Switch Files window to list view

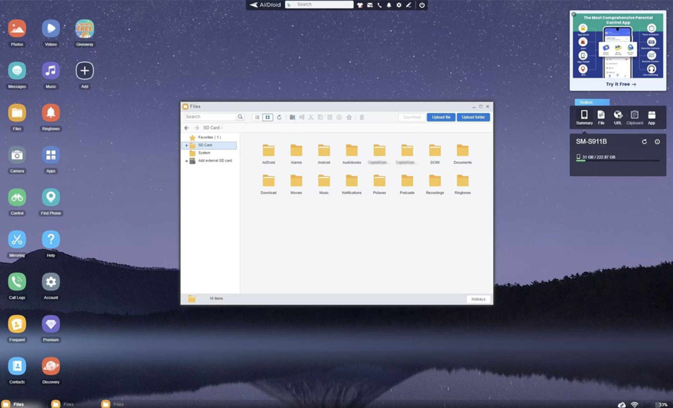click(x=257, y=117)
